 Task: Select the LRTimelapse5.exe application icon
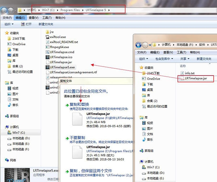(x=47, y=67)
